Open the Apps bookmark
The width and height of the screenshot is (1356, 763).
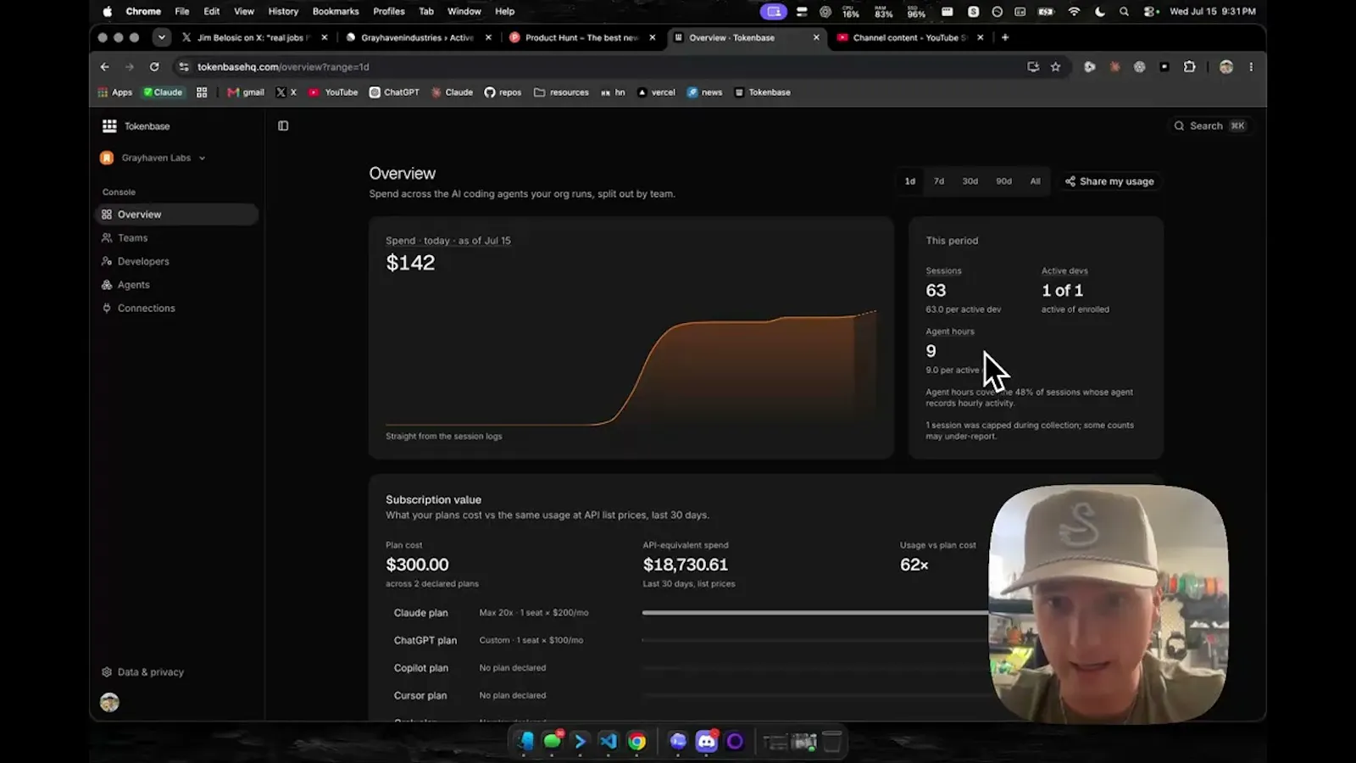click(x=115, y=92)
